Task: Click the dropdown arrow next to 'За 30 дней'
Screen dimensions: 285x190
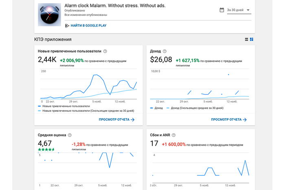Action: click(248, 10)
